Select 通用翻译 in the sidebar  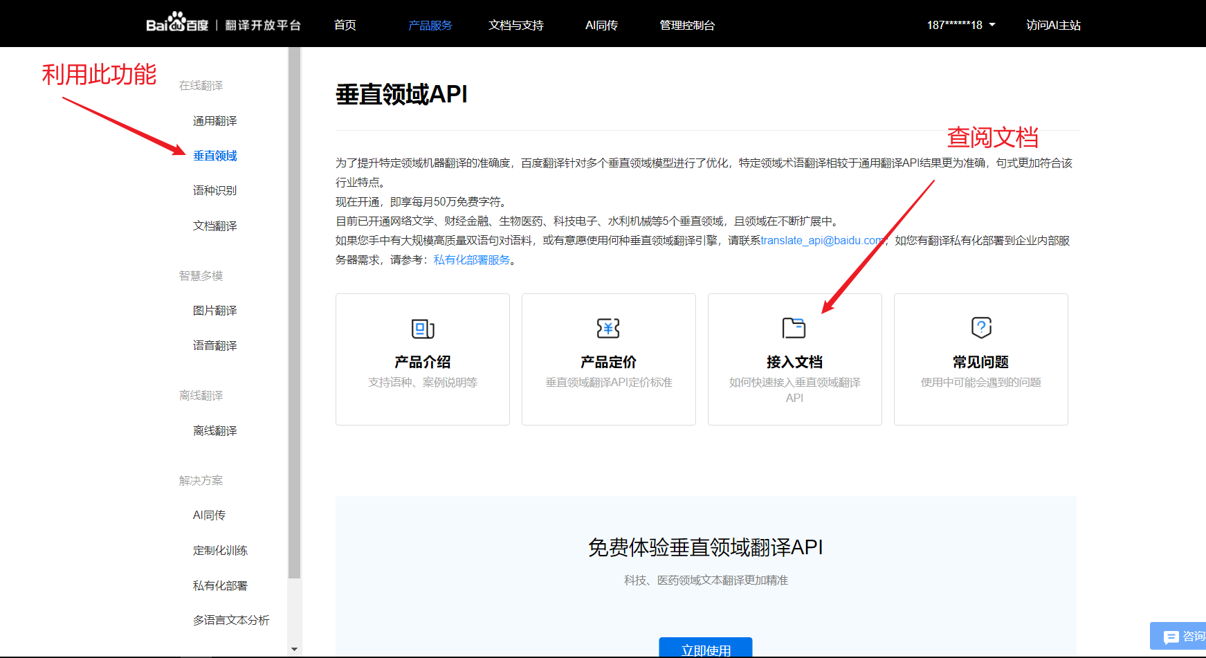click(x=214, y=121)
